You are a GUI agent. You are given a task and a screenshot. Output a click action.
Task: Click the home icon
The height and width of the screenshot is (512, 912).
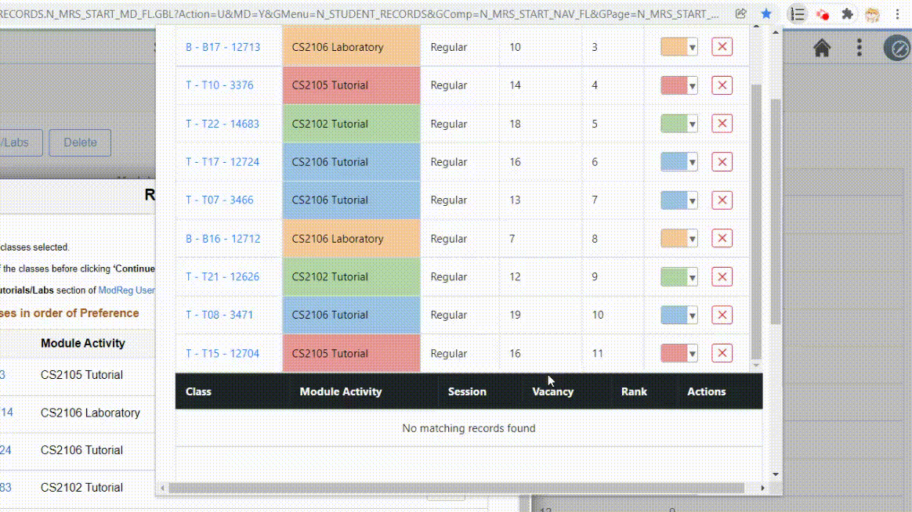822,48
